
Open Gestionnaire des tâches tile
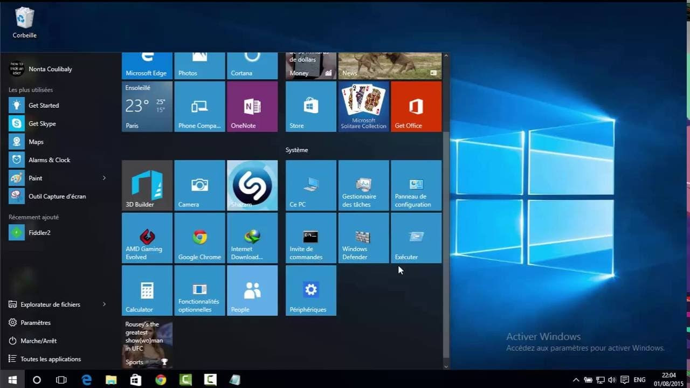[x=363, y=185]
